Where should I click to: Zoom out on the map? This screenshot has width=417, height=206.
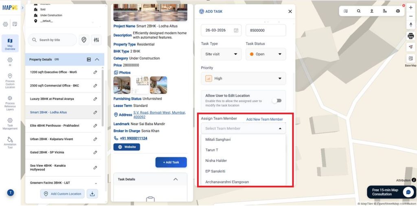click(x=411, y=16)
